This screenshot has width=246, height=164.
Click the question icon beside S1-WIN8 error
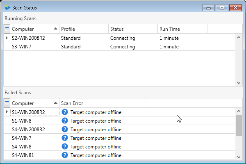point(65,121)
